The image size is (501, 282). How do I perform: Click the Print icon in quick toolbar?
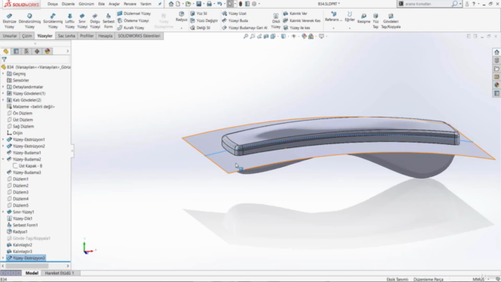pyautogui.click(x=209, y=4)
